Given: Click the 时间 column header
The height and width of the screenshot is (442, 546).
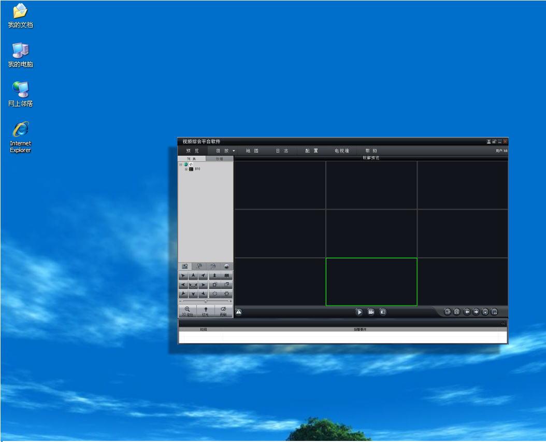Looking at the screenshot, I should click(x=204, y=329).
